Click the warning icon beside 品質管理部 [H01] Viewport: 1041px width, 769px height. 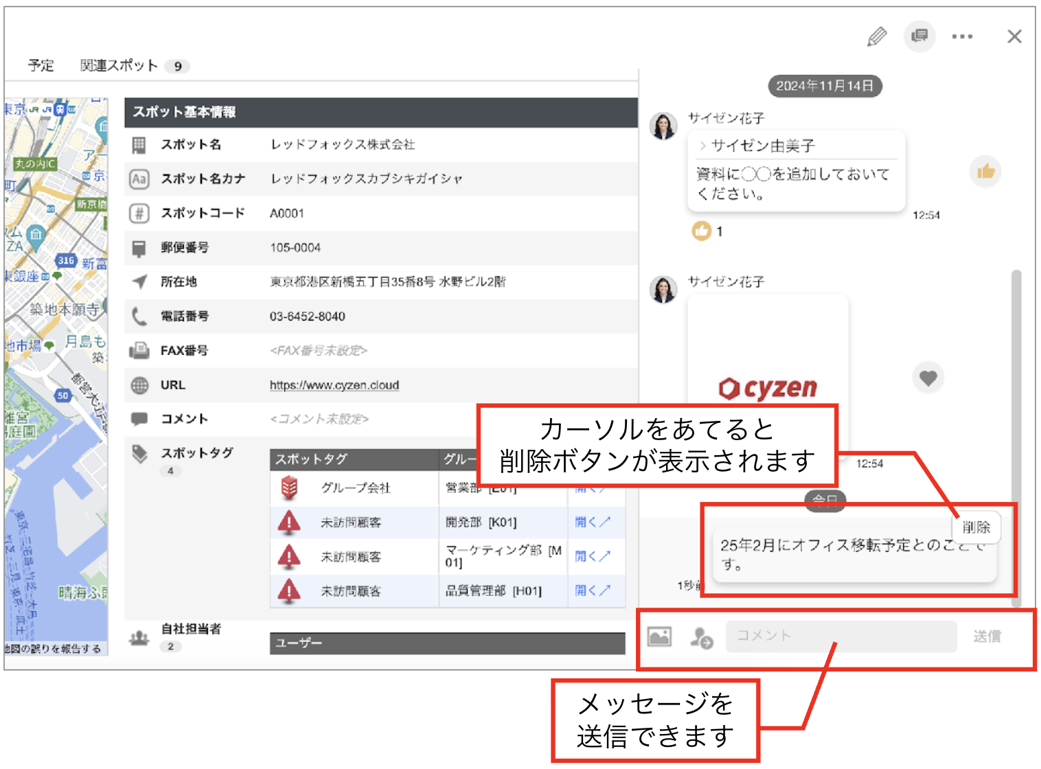289,590
